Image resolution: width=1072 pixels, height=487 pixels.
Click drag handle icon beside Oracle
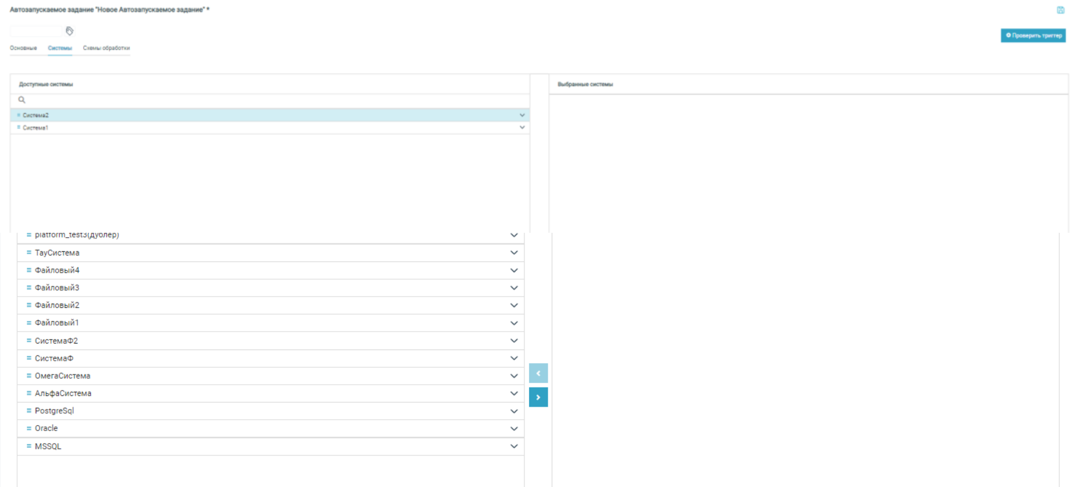tap(29, 428)
